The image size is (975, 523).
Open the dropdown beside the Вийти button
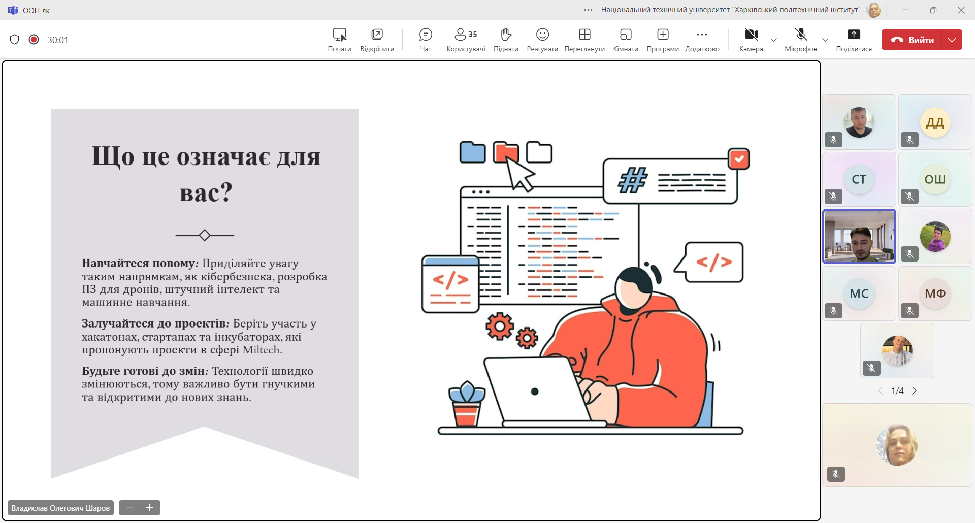(x=952, y=40)
